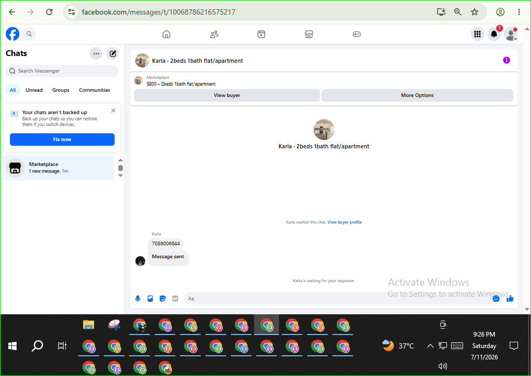Open the weather 37°C widget

click(x=398, y=346)
